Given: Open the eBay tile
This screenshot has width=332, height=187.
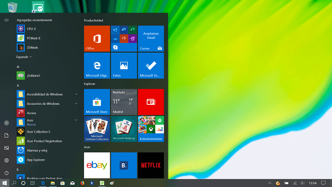Looking at the screenshot, I should pos(97,165).
